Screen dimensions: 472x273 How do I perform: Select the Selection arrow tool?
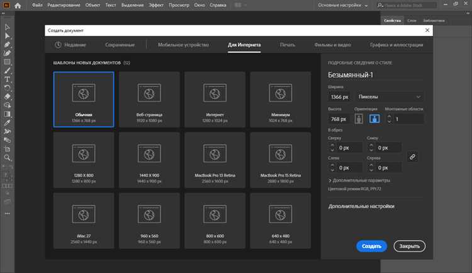pos(7,28)
